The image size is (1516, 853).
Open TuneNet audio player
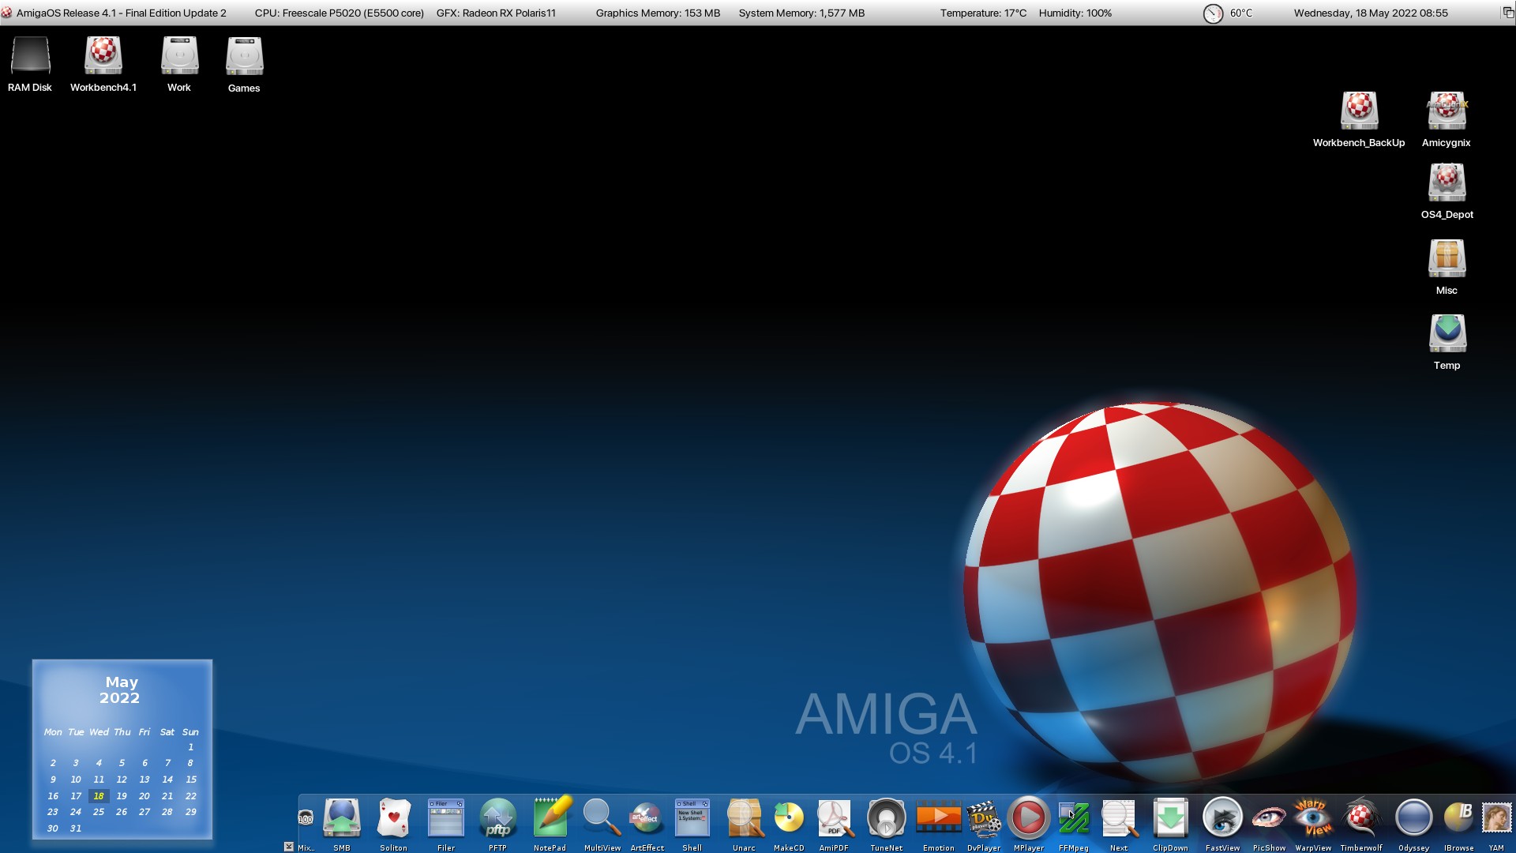coord(886,819)
